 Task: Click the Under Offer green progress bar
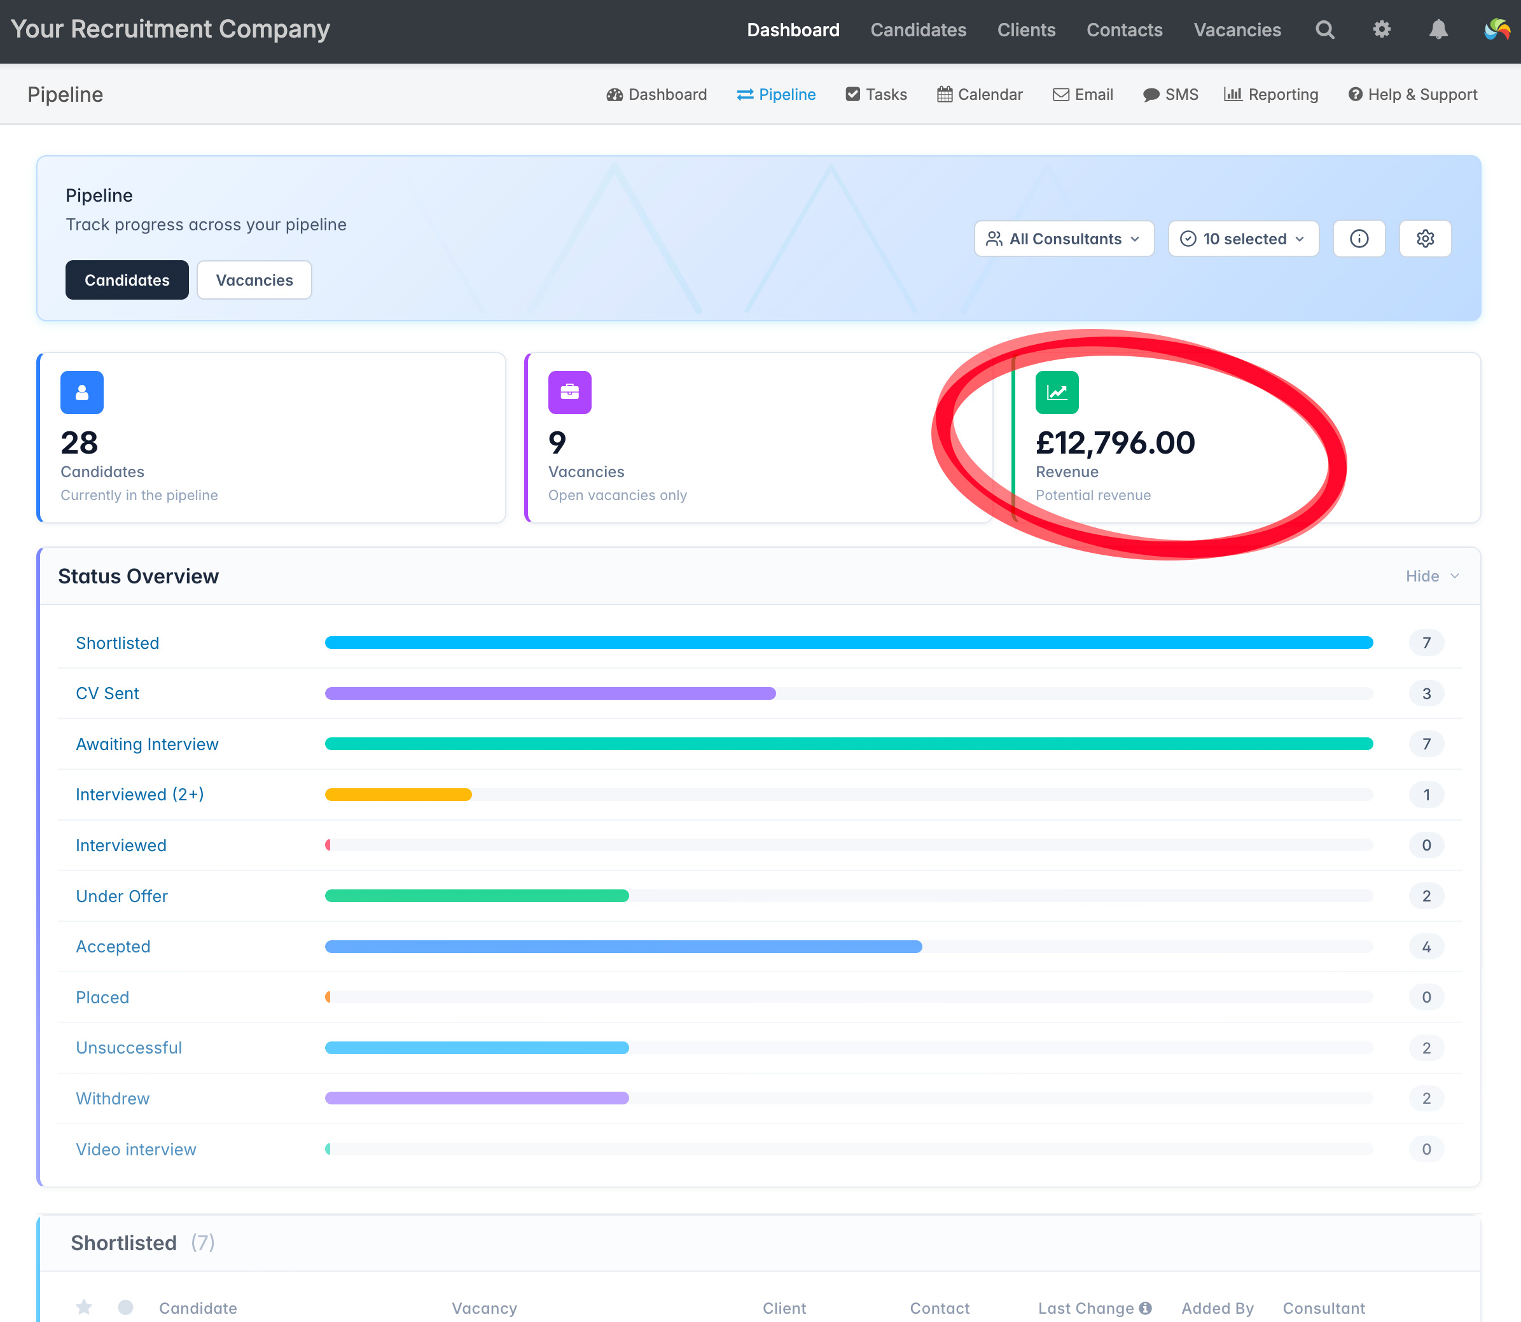[x=476, y=896]
